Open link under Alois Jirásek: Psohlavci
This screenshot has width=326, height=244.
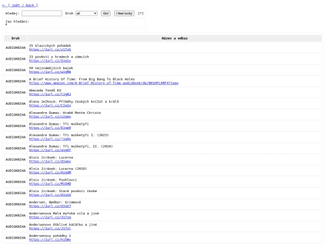[x=50, y=184]
